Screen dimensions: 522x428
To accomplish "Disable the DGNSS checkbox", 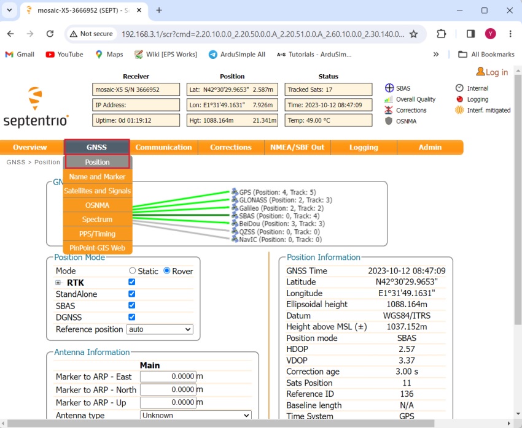I will (x=131, y=317).
